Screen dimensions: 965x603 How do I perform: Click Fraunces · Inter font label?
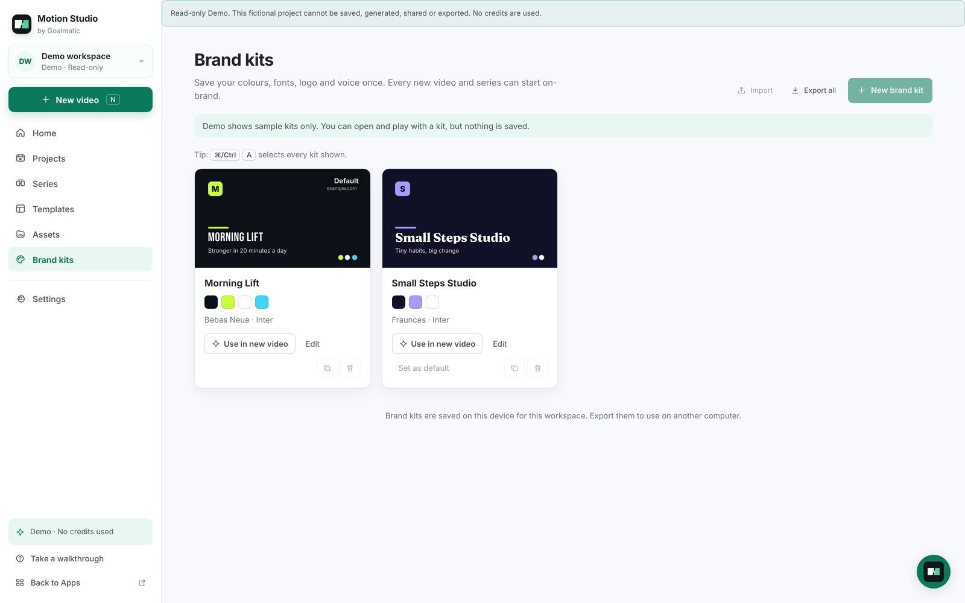(x=420, y=320)
